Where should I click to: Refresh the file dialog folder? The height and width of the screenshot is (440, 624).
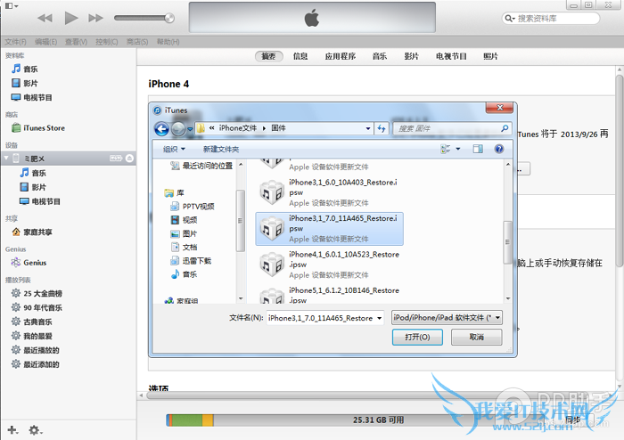click(382, 128)
